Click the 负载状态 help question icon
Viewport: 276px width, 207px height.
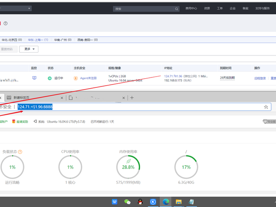20,152
